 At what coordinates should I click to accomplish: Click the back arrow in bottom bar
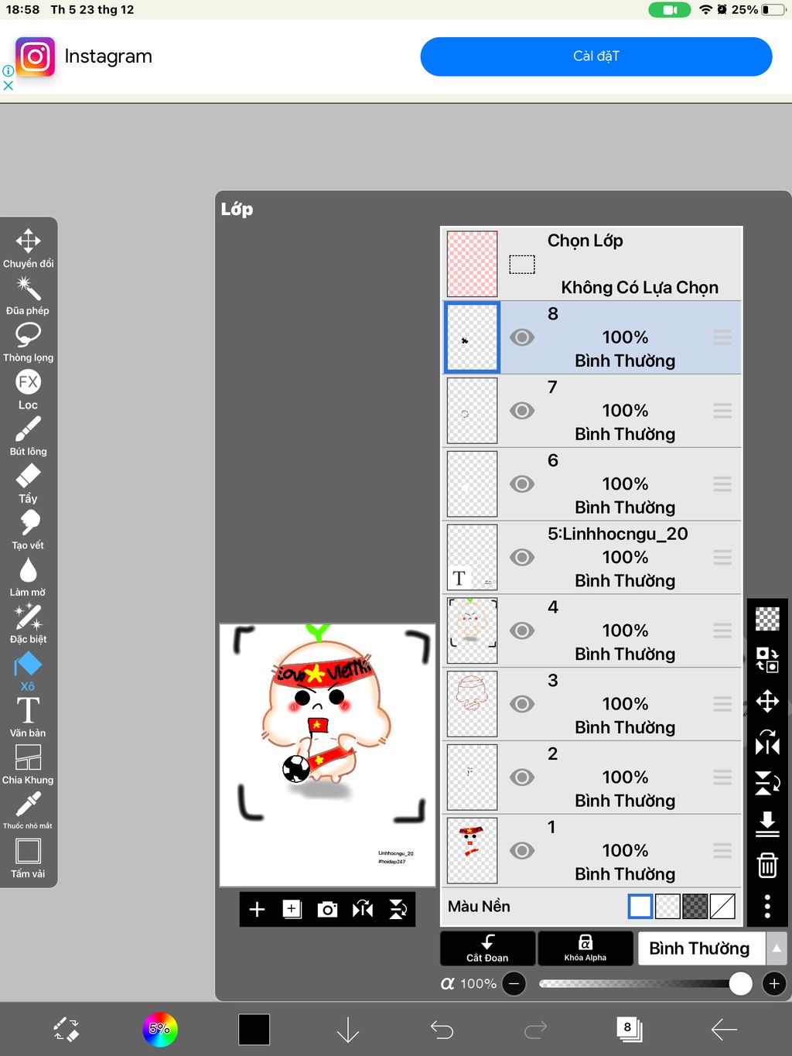click(x=724, y=1030)
